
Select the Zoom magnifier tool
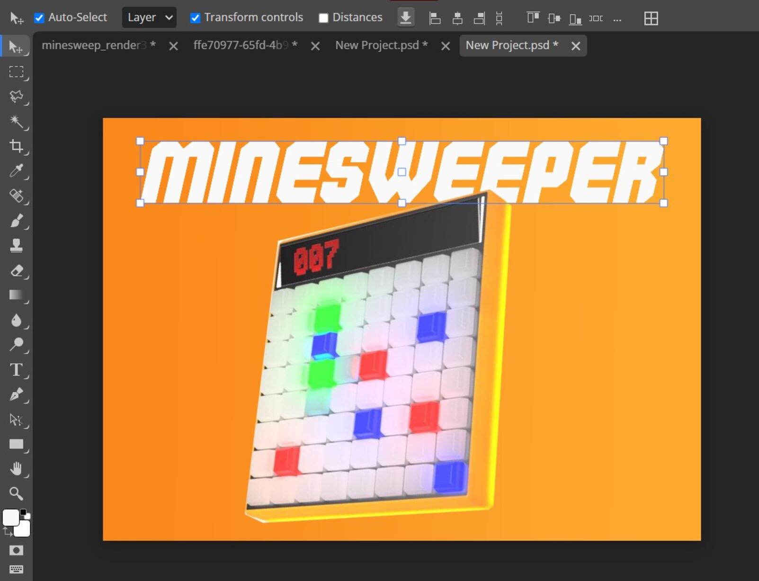[x=16, y=493]
